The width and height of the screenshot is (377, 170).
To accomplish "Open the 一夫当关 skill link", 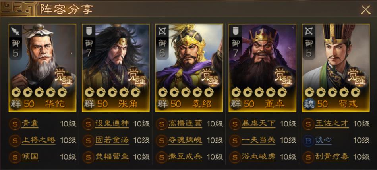I will [259, 140].
